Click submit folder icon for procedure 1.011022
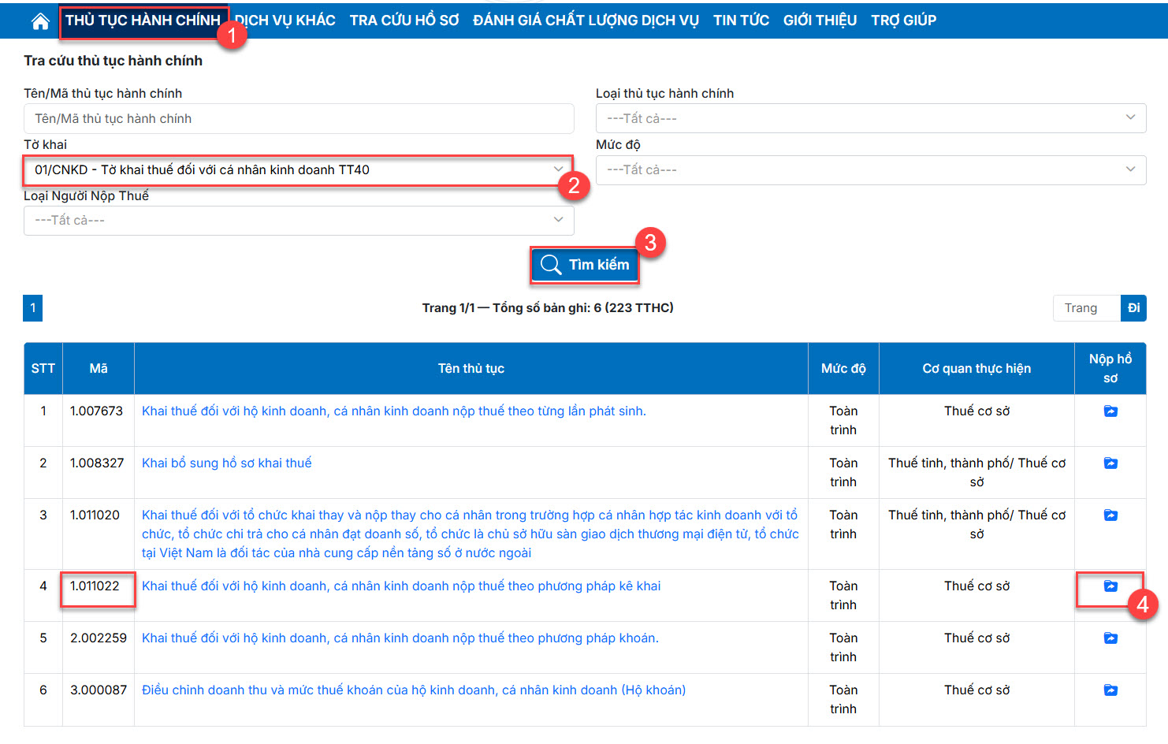The height and width of the screenshot is (744, 1168). click(x=1110, y=586)
